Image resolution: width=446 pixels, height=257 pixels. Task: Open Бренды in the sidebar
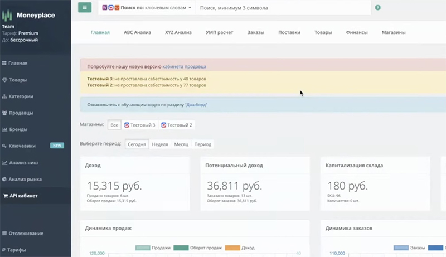[18, 129]
